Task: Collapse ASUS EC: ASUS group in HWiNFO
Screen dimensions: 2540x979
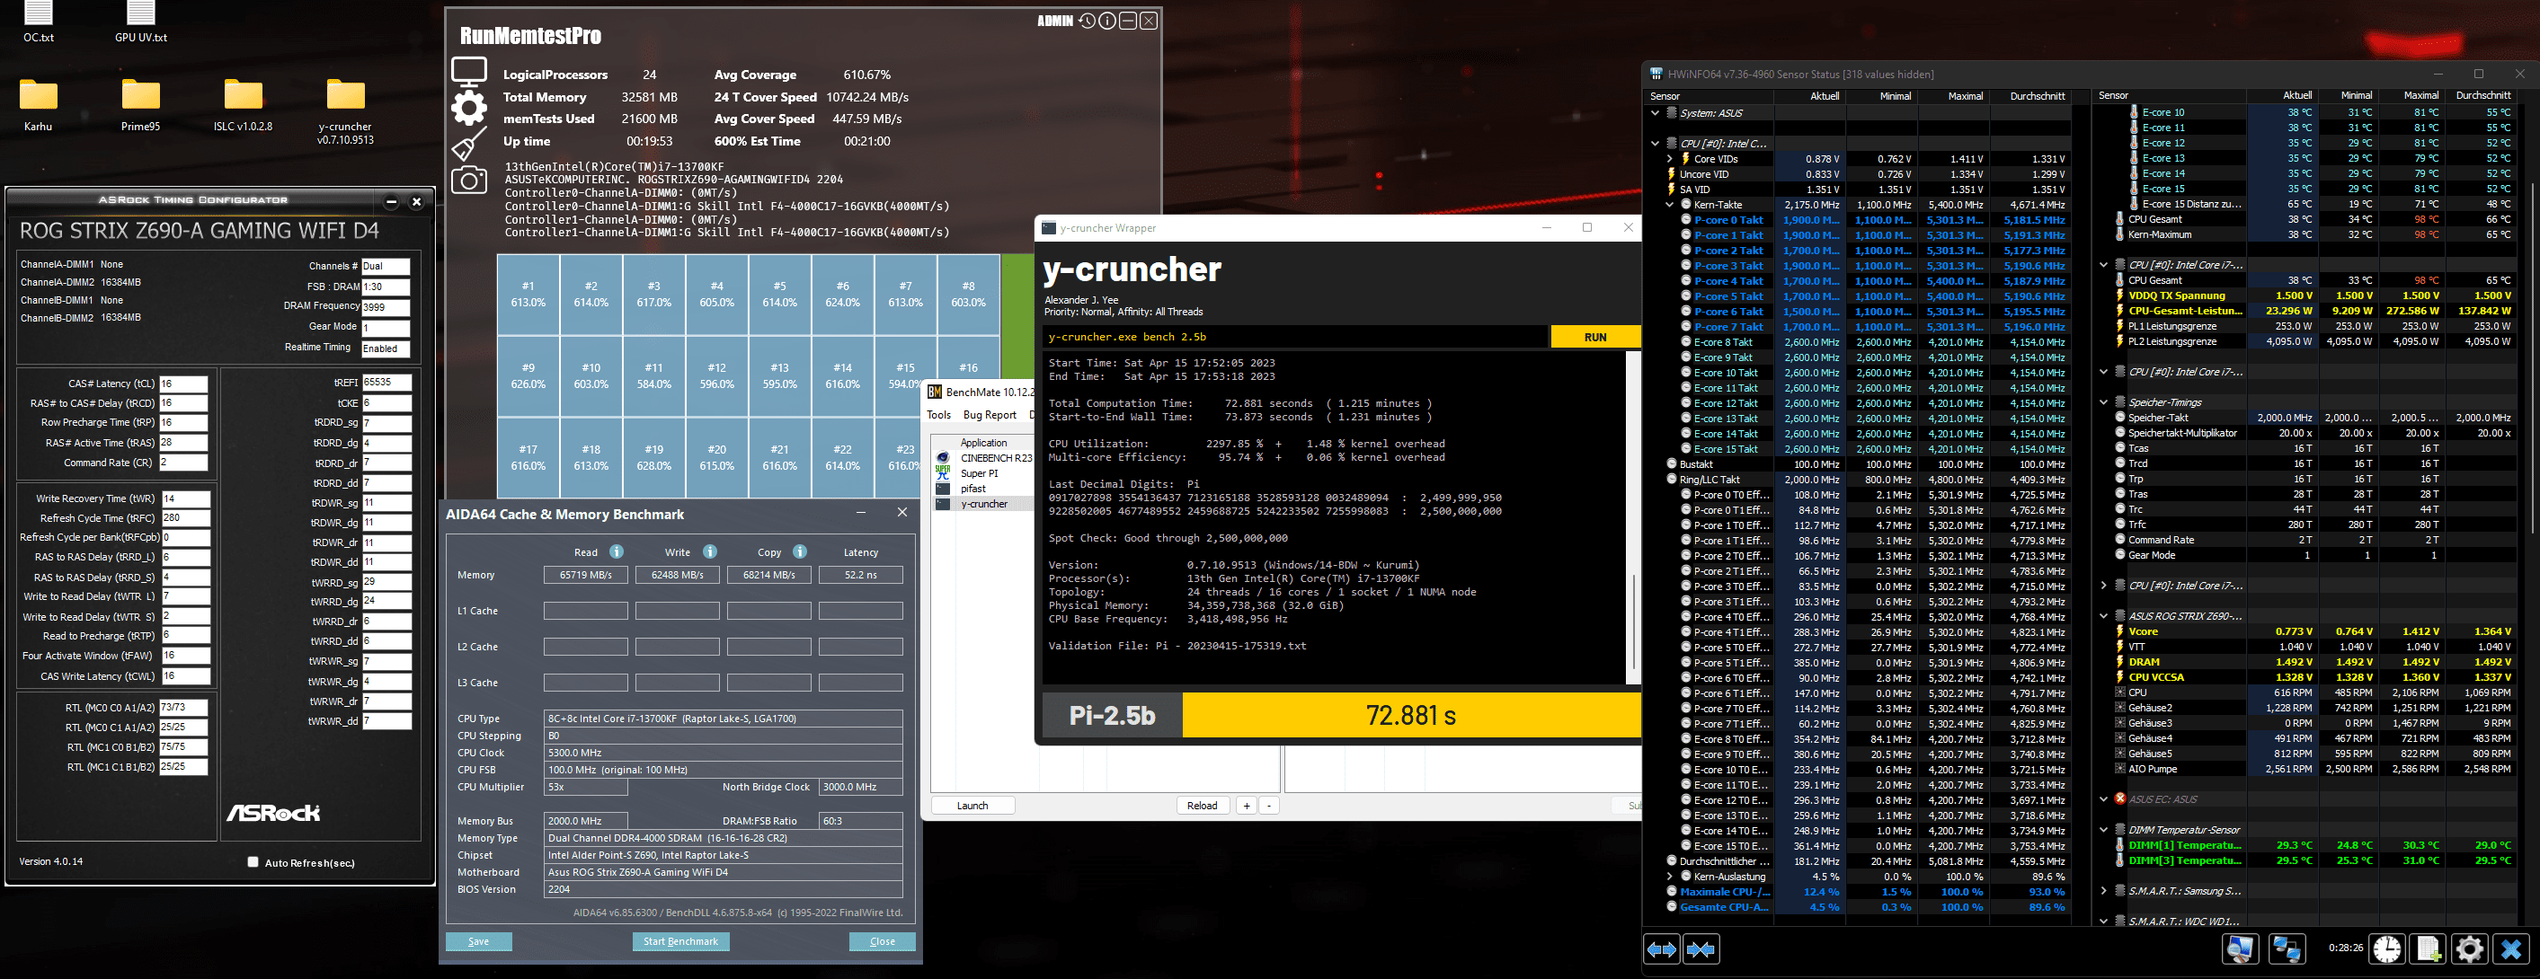Action: pos(2103,798)
